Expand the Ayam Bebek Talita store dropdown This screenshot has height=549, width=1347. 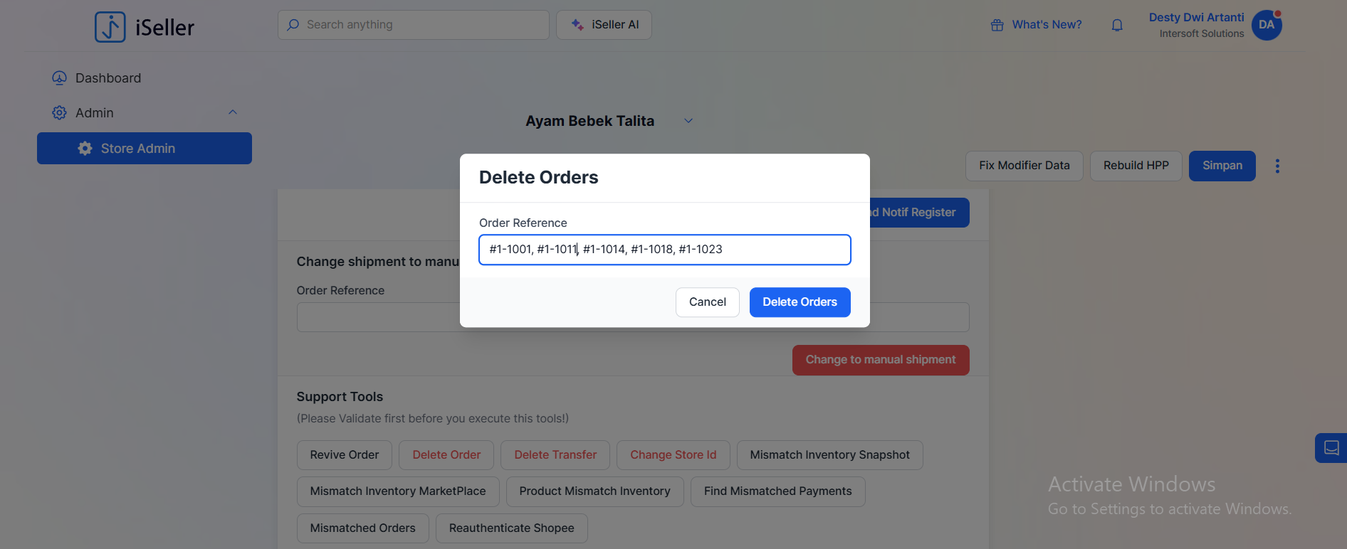[x=688, y=121]
